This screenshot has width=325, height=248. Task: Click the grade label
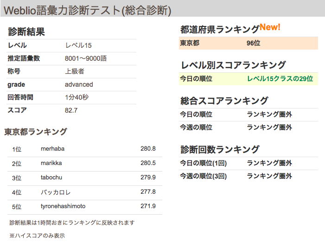click(x=16, y=84)
